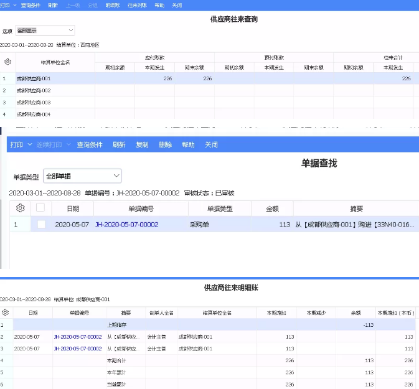The width and height of the screenshot is (419, 389).
Task: Select supplier row 成都供应商-002
Action: click(209, 90)
